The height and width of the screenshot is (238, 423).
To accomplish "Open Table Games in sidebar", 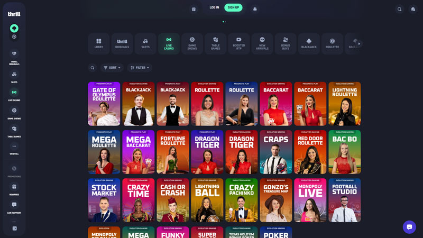I will (x=14, y=131).
